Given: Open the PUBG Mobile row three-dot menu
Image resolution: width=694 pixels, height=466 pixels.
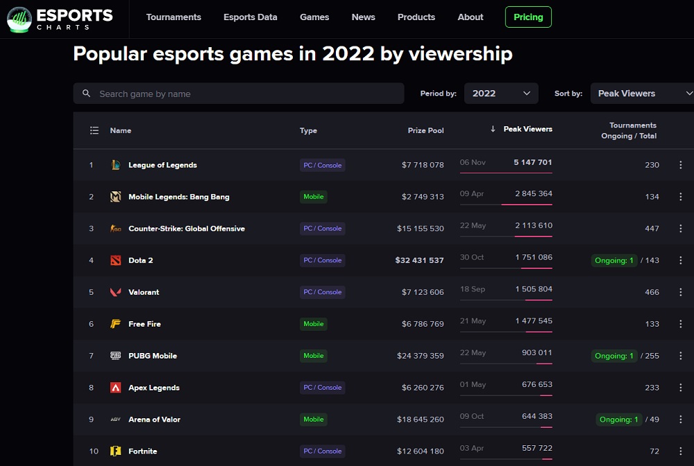Looking at the screenshot, I should pyautogui.click(x=680, y=356).
